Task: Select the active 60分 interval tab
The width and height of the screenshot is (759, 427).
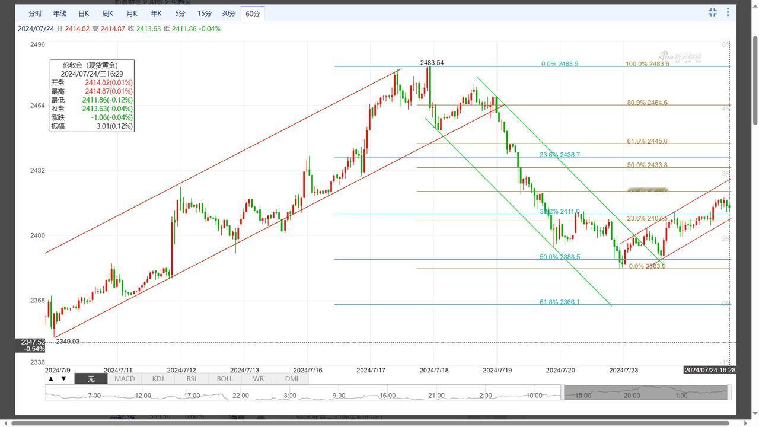Action: [253, 13]
